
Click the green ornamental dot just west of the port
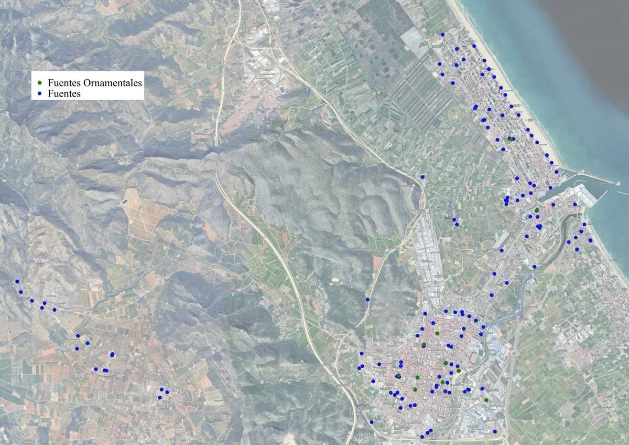click(537, 210)
